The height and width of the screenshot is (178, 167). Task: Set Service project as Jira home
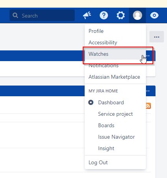pyautogui.click(x=115, y=114)
